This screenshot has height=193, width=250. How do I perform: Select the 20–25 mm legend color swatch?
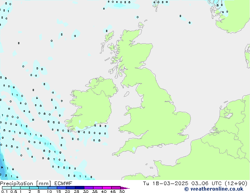70,188
